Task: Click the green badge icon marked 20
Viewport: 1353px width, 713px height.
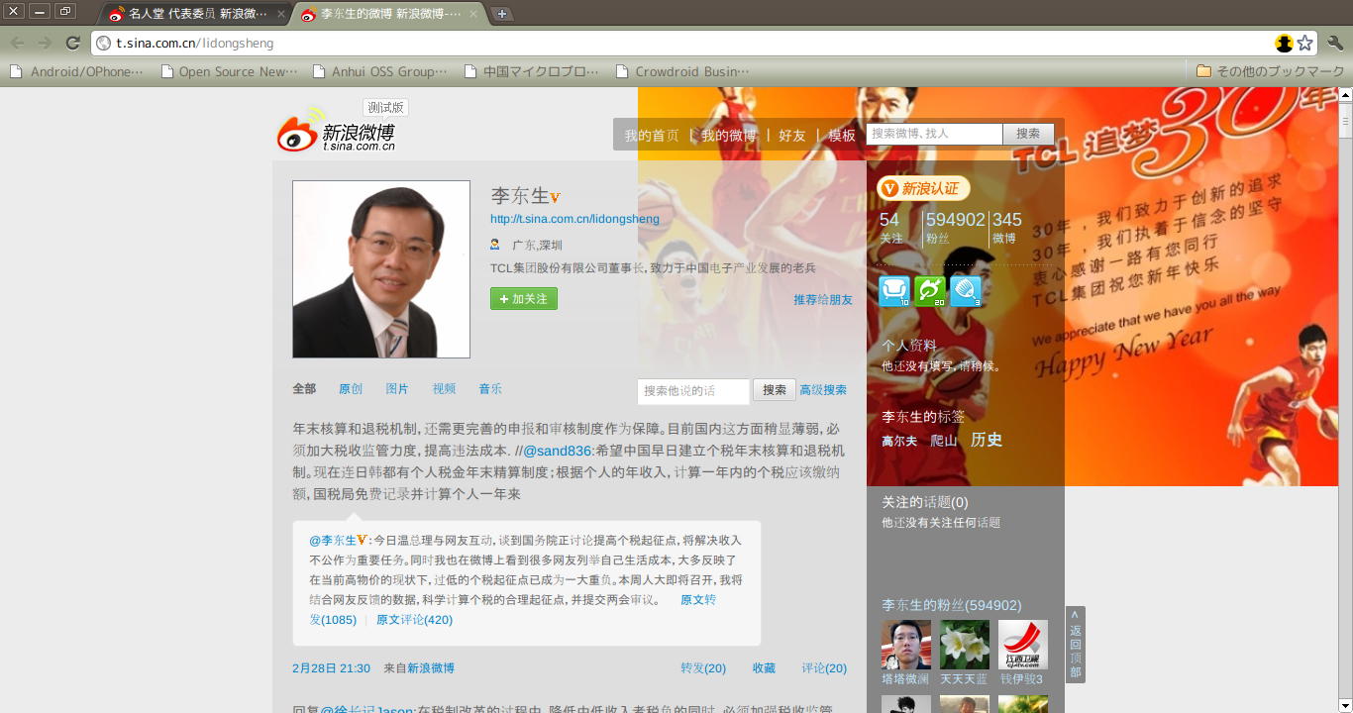Action: click(930, 291)
